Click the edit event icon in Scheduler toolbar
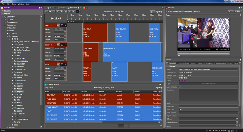243x132 pixels. [50, 12]
